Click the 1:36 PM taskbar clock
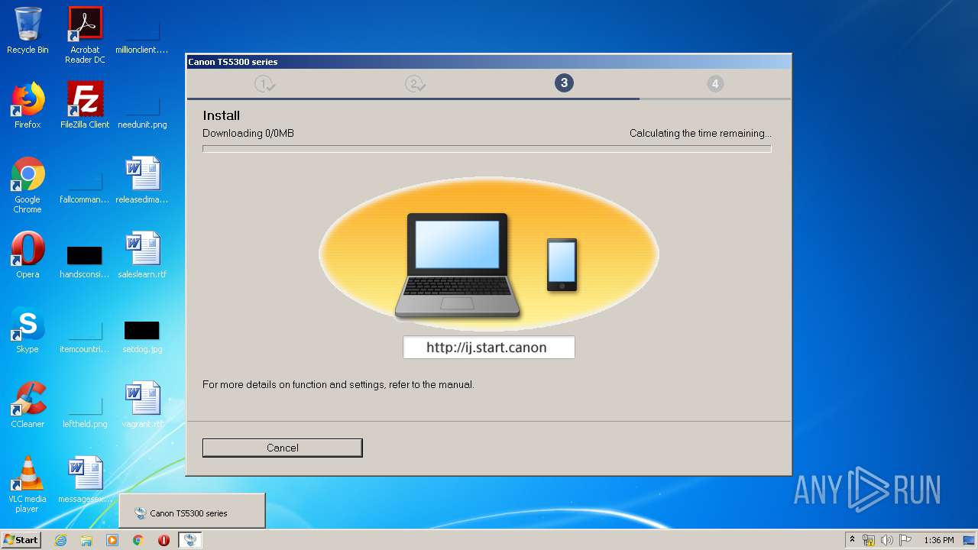Viewport: 978px width, 550px height. 938,540
